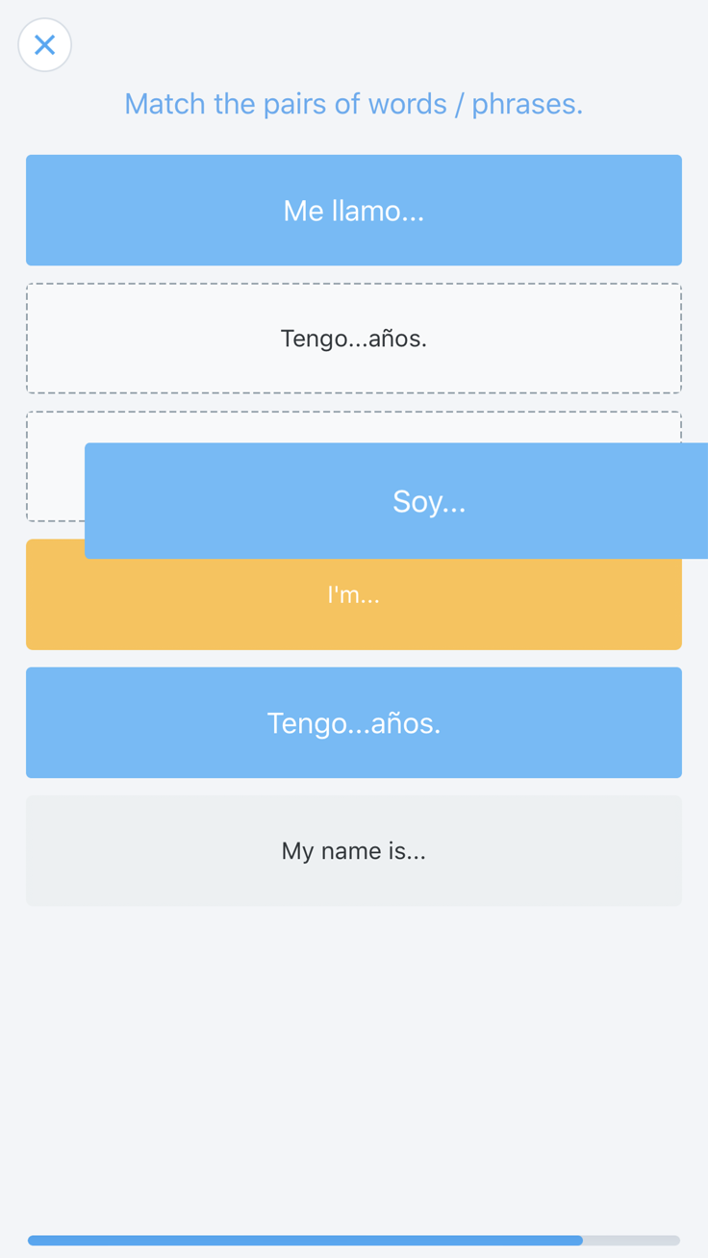
Task: Click the "I'm..." label on yellow card
Action: click(354, 595)
